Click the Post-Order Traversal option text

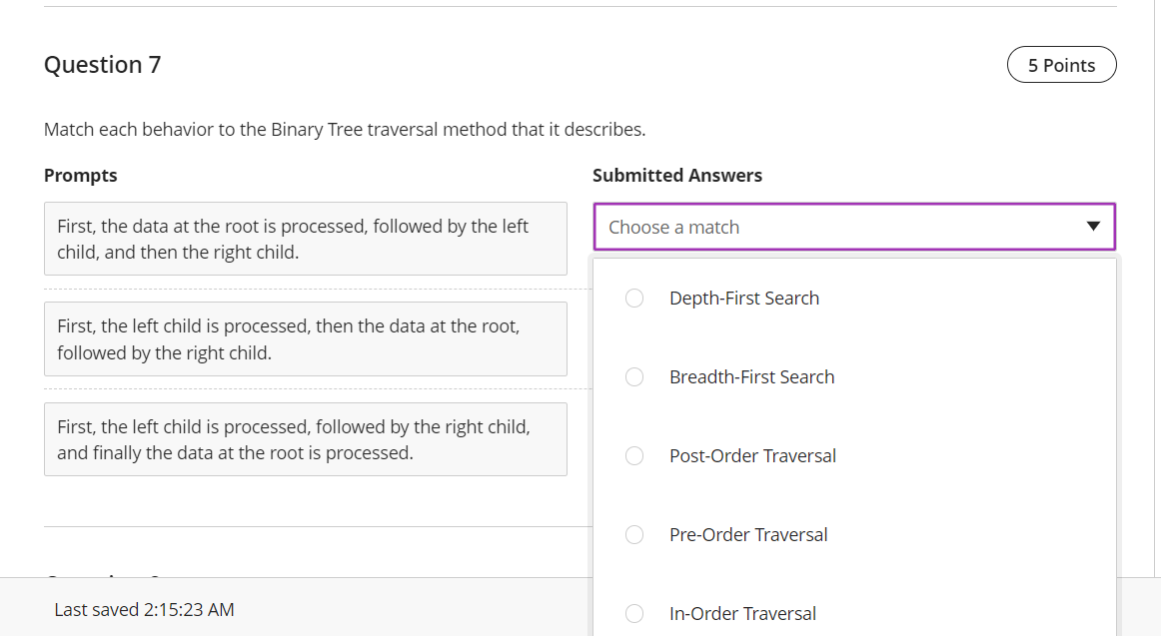[752, 455]
